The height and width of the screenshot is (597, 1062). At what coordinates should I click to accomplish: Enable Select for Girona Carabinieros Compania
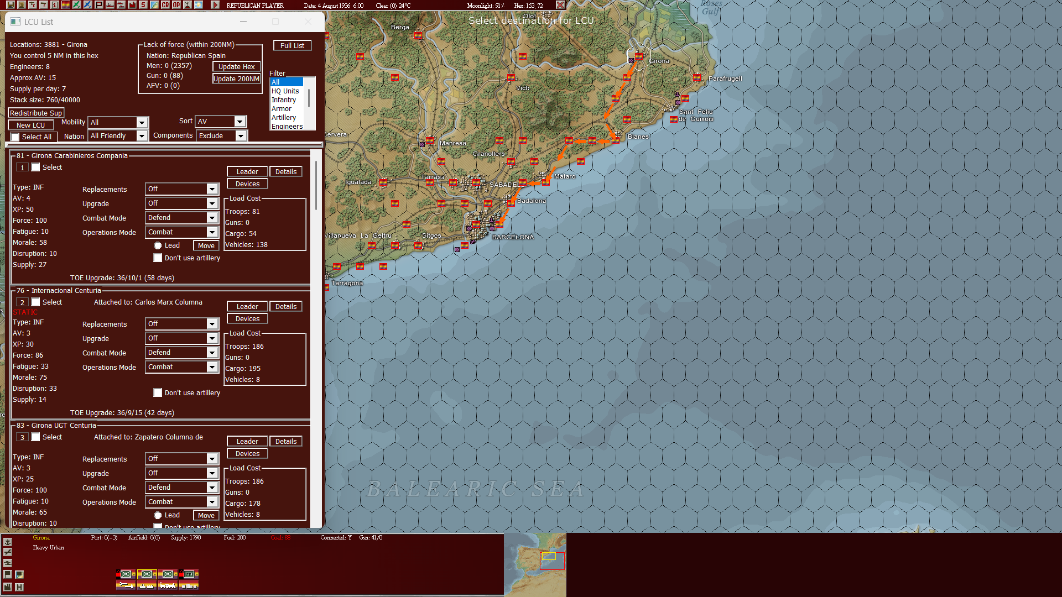coord(37,167)
